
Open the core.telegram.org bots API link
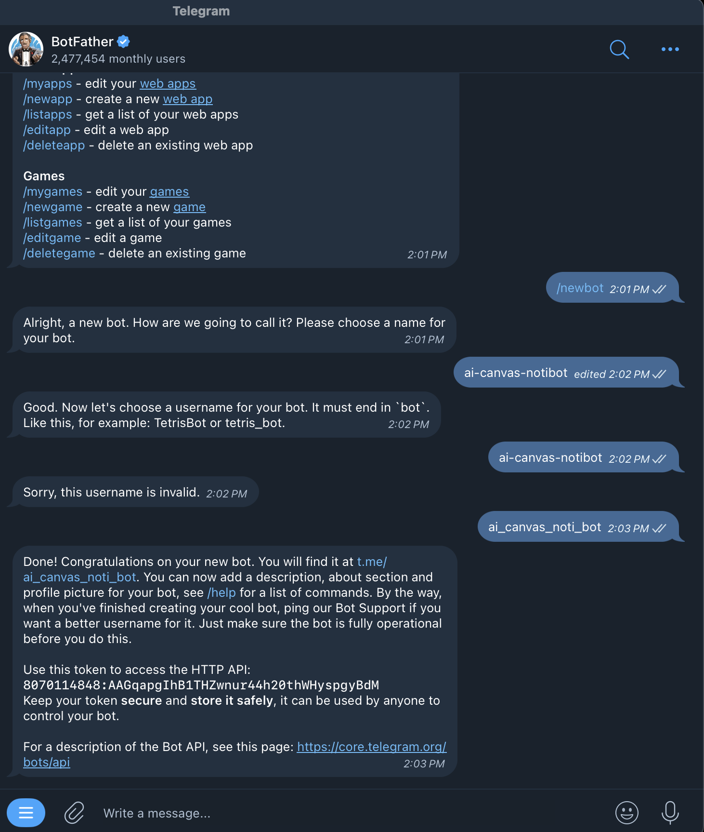(x=371, y=747)
